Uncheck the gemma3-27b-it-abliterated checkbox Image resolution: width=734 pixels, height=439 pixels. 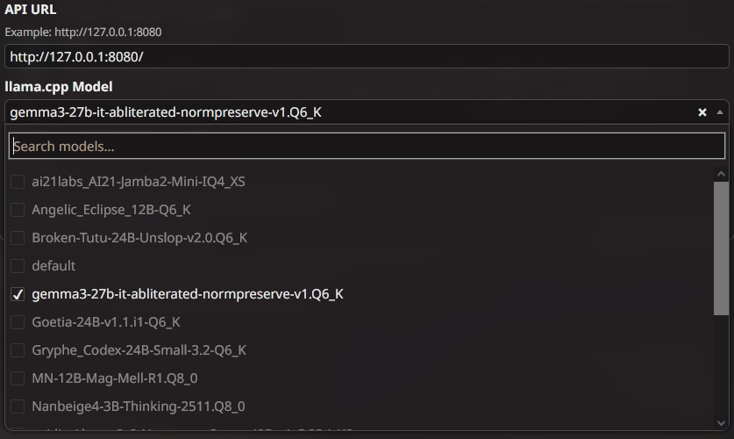point(17,294)
